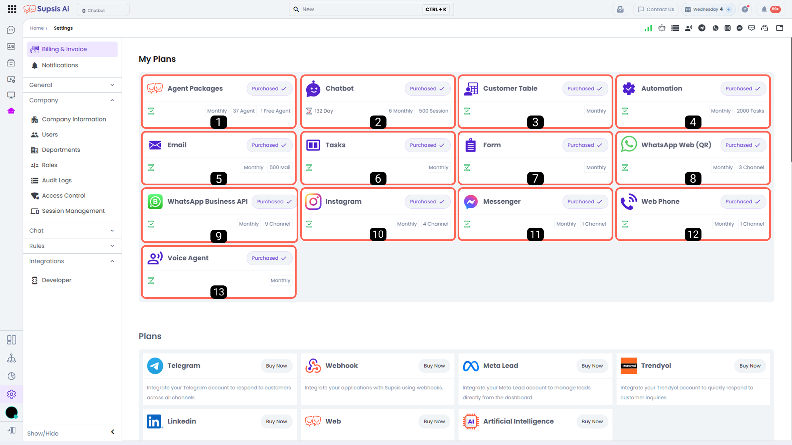
Task: Click Buy Now for Meta Lead
Action: tap(592, 366)
